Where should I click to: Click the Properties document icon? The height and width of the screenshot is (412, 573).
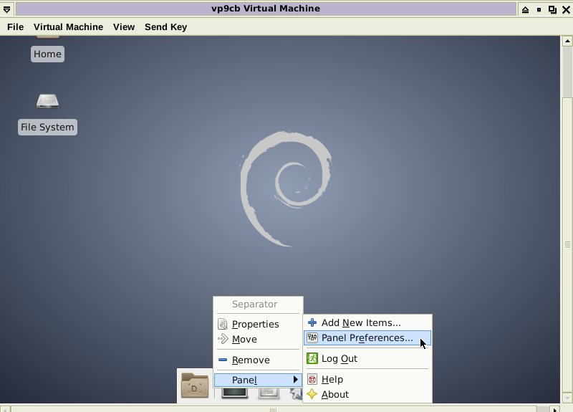[223, 325]
